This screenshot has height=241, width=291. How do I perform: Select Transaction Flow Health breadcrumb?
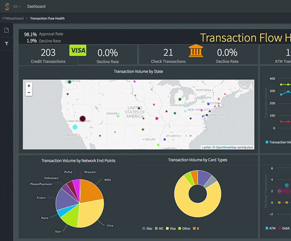(x=48, y=18)
